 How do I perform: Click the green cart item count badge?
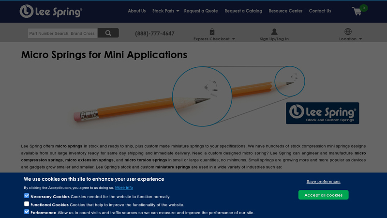(363, 8)
